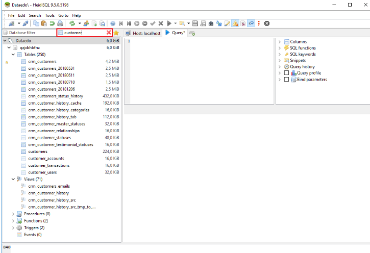
Task: Go to last row navigation icon
Action: (x=129, y=23)
